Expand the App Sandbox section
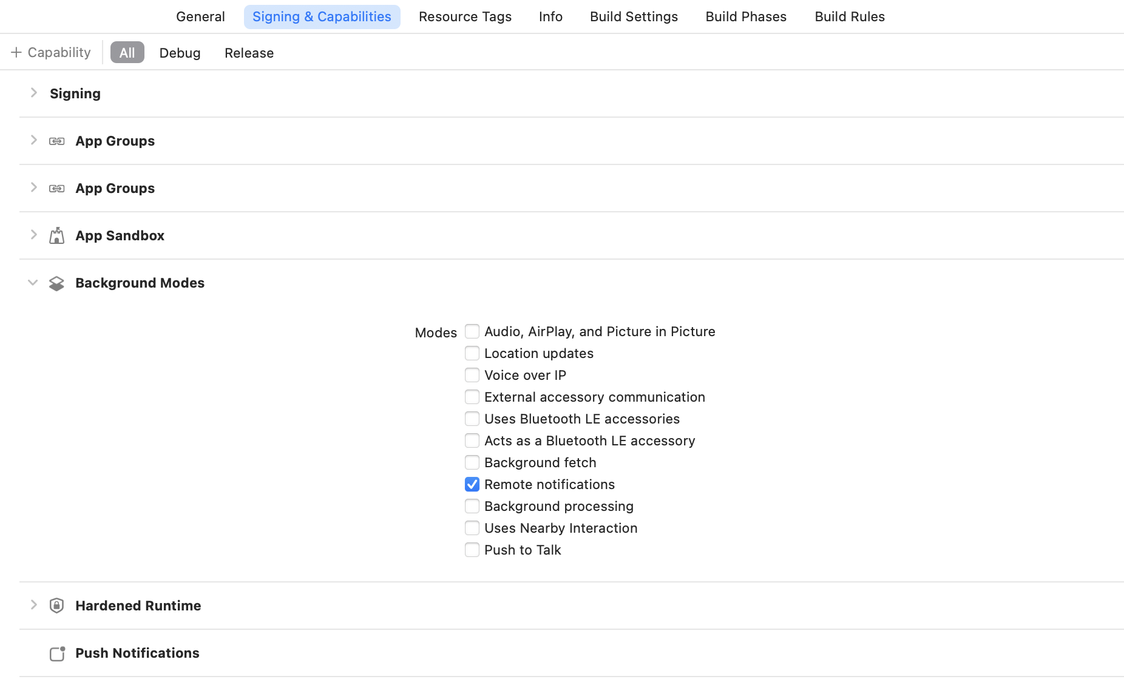This screenshot has width=1124, height=699. click(34, 235)
